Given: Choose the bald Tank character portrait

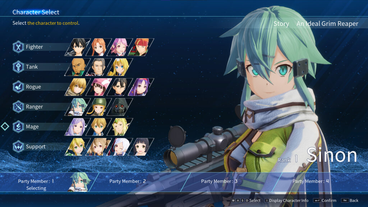Looking at the screenshot, I should coord(78,67).
